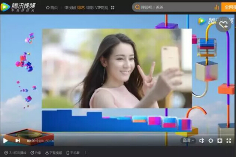Mute the video volume
This screenshot has width=236, height=157.
202,141
